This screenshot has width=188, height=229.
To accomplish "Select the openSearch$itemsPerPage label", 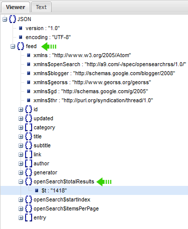I will tap(66, 209).
